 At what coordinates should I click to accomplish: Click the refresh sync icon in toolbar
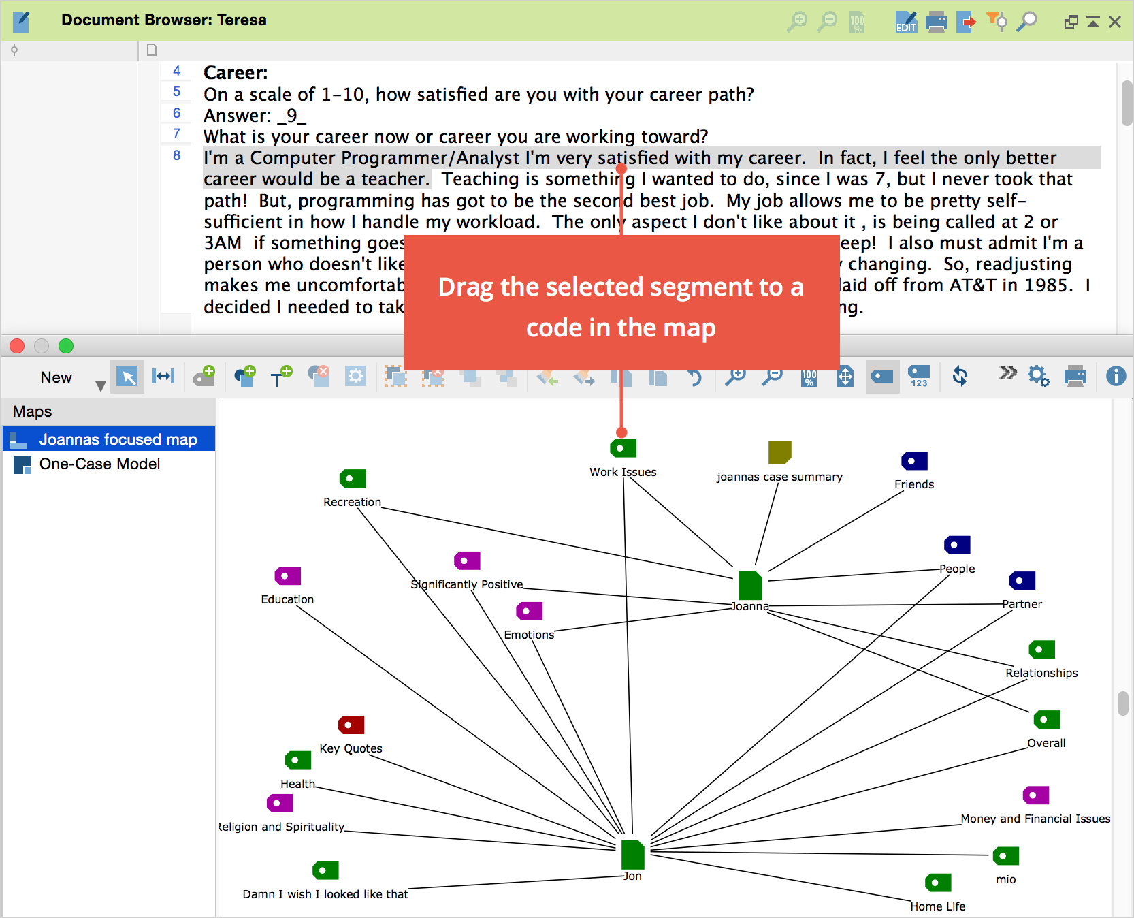pos(960,377)
